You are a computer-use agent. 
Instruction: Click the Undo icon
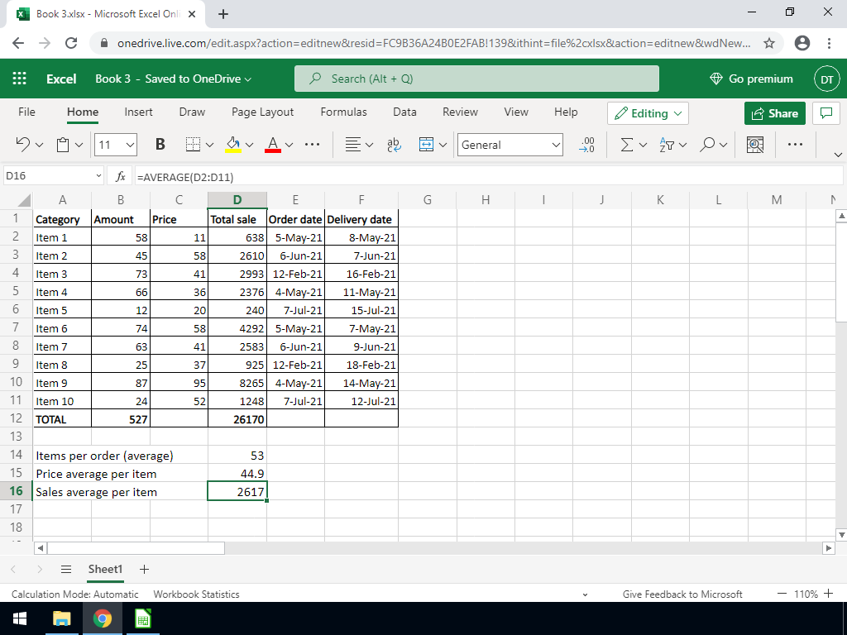point(23,145)
